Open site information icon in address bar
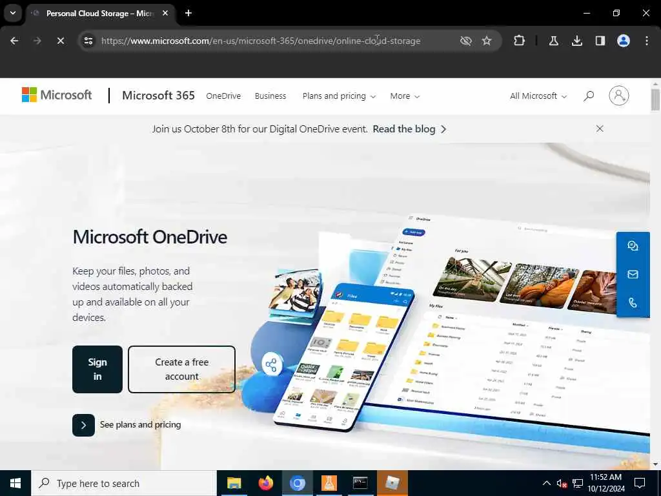Screen dimensions: 661x496 coord(88,41)
